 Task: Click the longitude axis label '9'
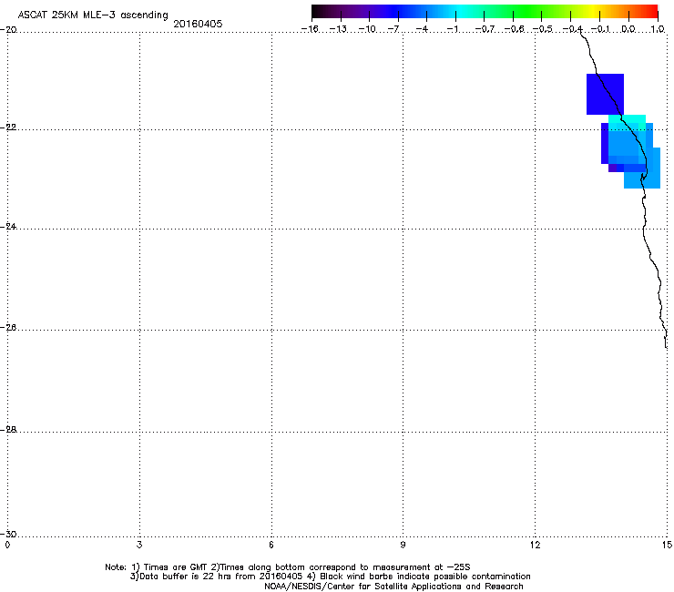[x=403, y=546]
